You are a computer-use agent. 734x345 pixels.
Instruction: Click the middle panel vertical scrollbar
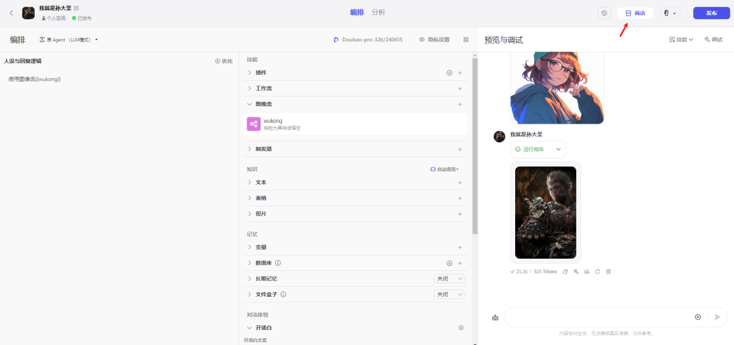475,146
